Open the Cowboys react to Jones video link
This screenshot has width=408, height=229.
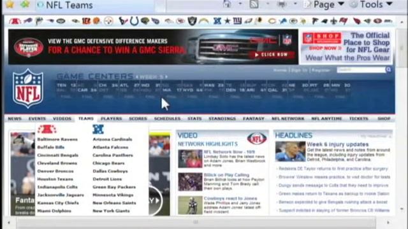click(x=230, y=198)
